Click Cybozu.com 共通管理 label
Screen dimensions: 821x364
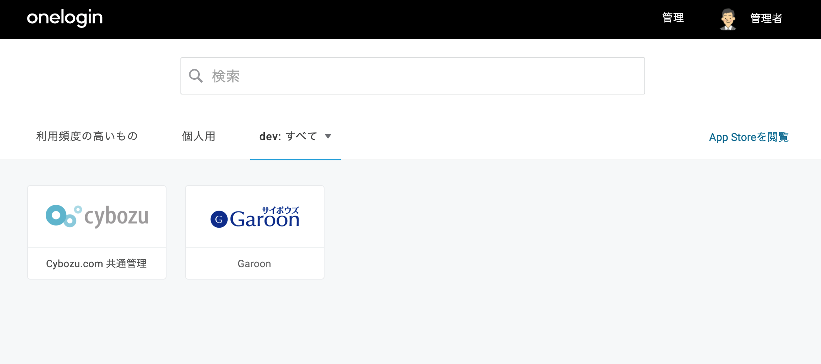(96, 264)
